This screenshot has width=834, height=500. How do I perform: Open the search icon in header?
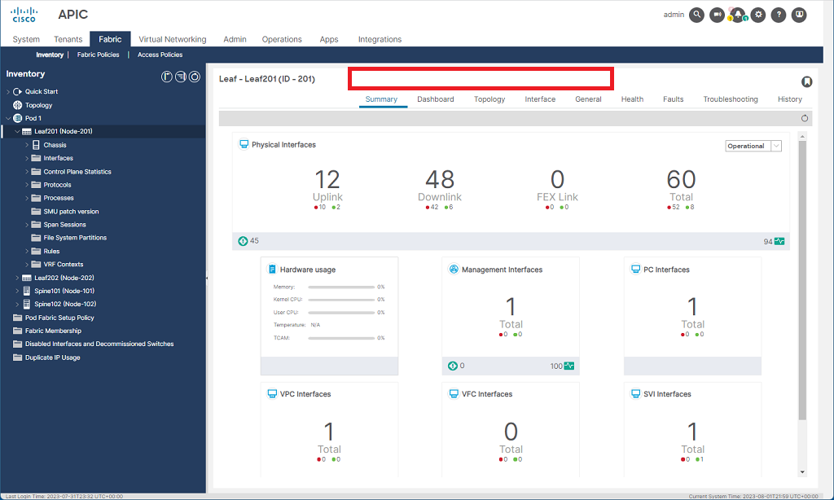coord(696,15)
